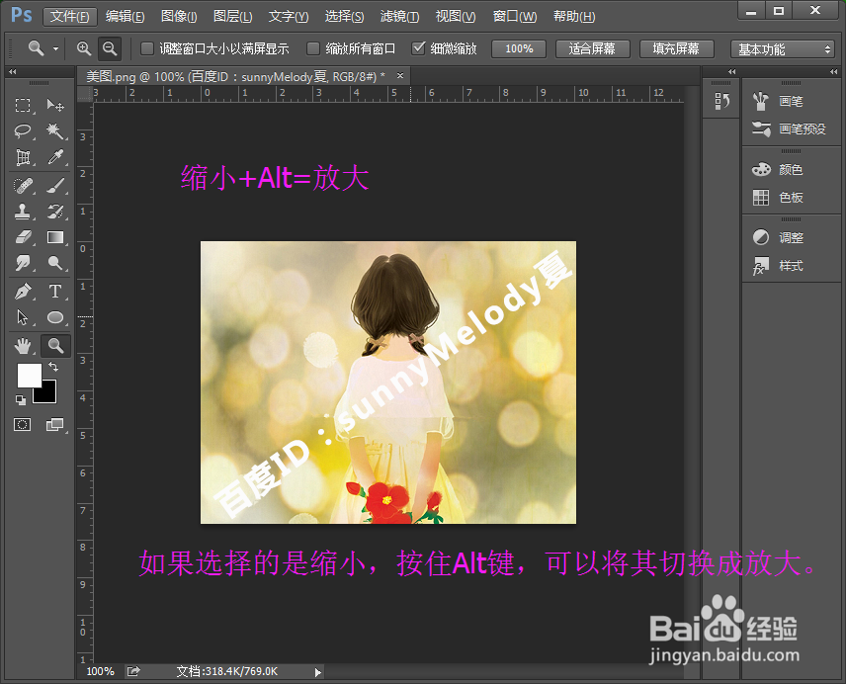Click the black background color swatch
The width and height of the screenshot is (846, 684).
[x=48, y=396]
